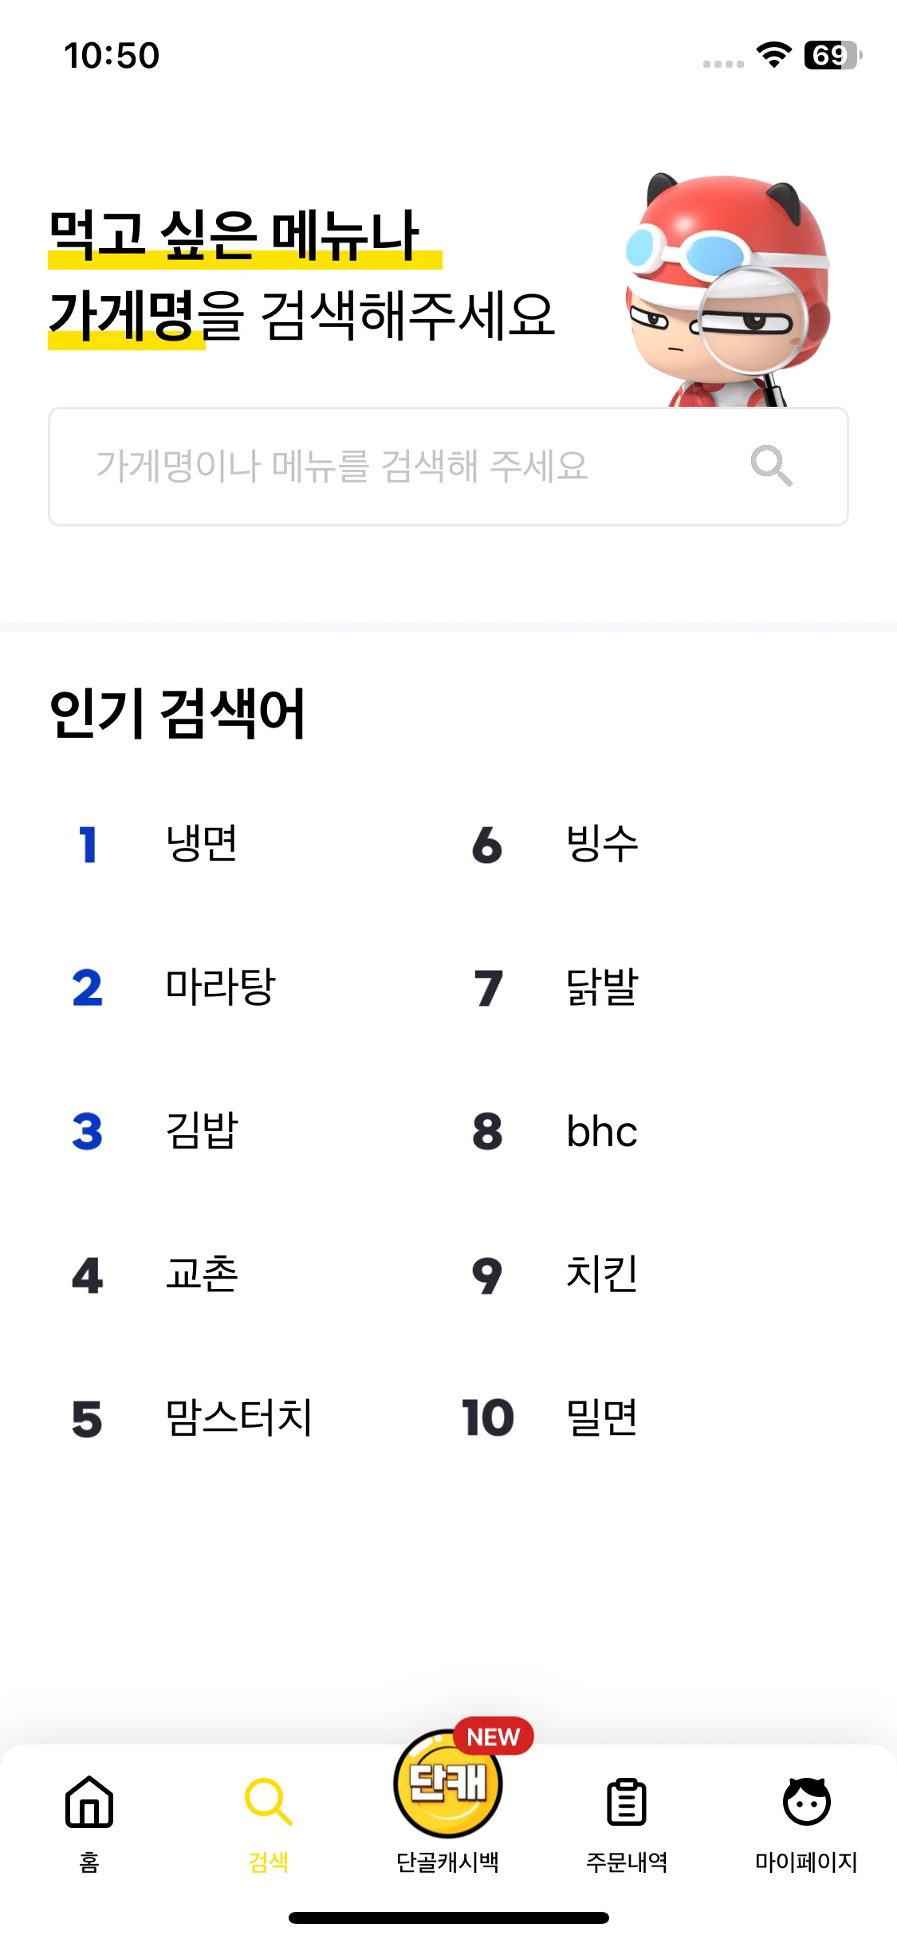Tap the 교촌 search term
The height and width of the screenshot is (1943, 897).
[x=202, y=1274]
